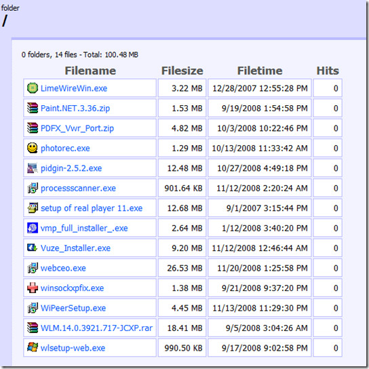
Task: Click the WiPeerSetup.exe installer icon
Action: pos(33,308)
